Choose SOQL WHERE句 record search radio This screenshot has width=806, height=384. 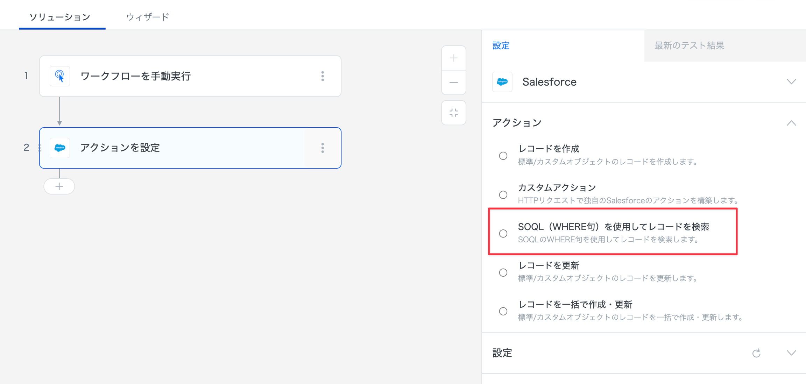(x=503, y=233)
